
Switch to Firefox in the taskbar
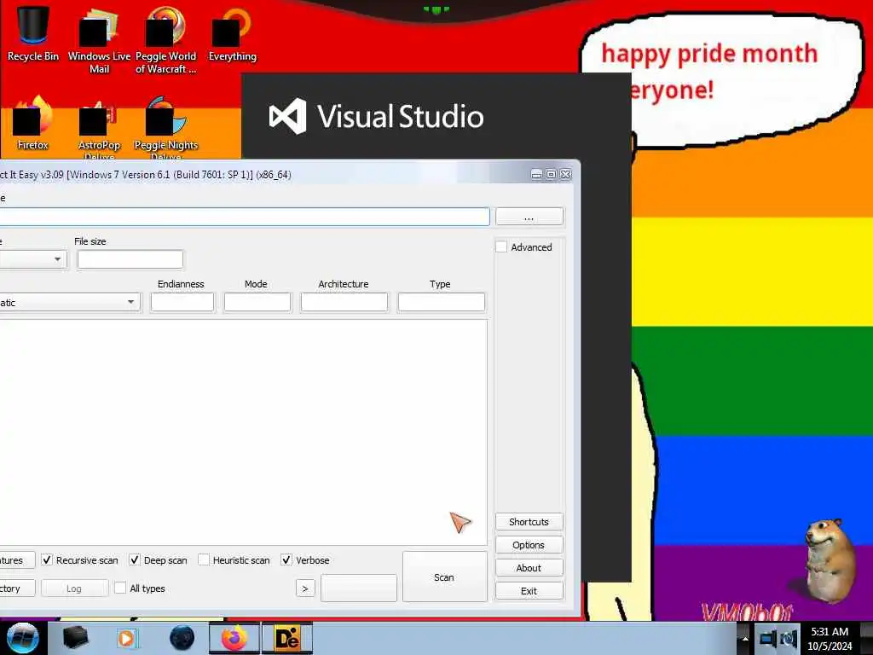point(234,638)
